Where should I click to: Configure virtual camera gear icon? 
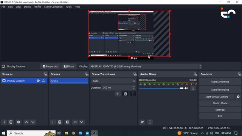238,97
